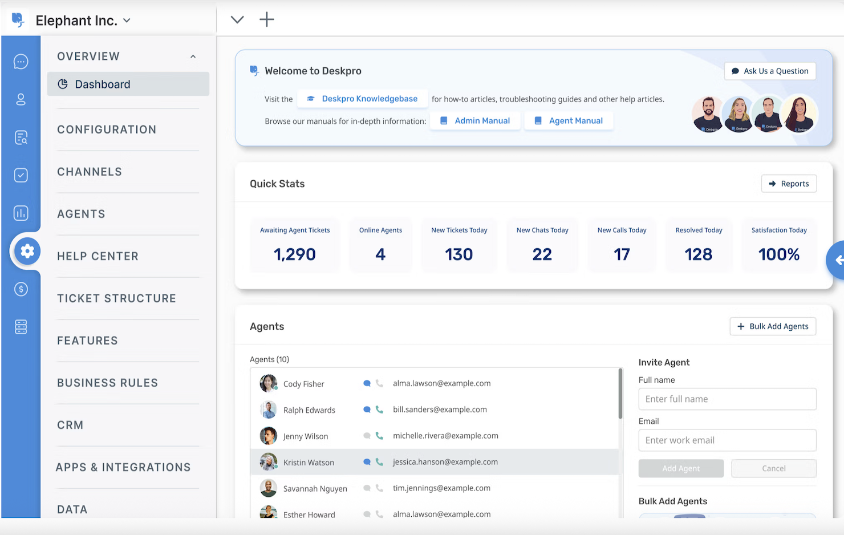The height and width of the screenshot is (535, 844).
Task: Click the down chevron next to the tab bar
Action: pos(237,19)
